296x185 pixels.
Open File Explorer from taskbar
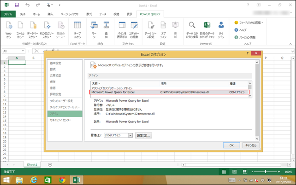point(19,180)
